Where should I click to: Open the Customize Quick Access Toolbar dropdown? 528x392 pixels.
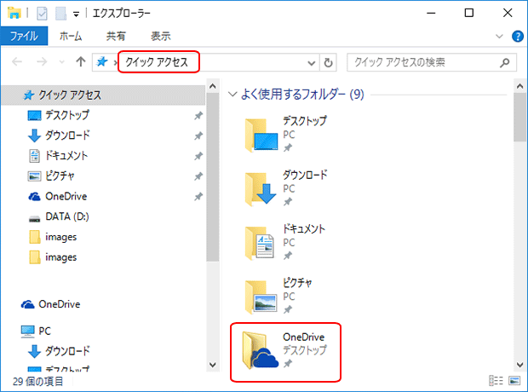point(77,14)
